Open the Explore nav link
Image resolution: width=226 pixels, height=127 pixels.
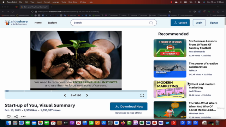coord(52,23)
